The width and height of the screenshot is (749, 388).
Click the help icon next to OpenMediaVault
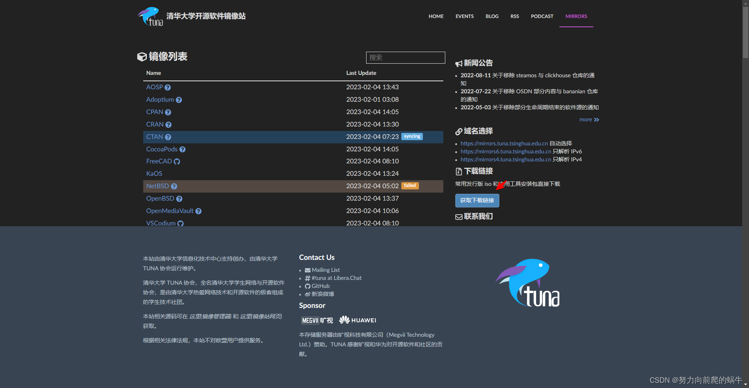tap(198, 211)
